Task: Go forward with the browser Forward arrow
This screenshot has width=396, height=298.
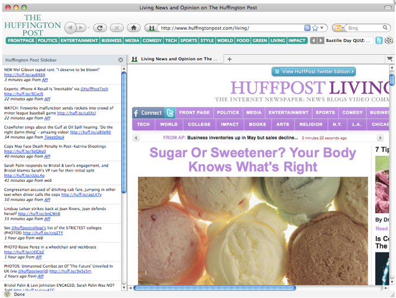Action: (81, 28)
